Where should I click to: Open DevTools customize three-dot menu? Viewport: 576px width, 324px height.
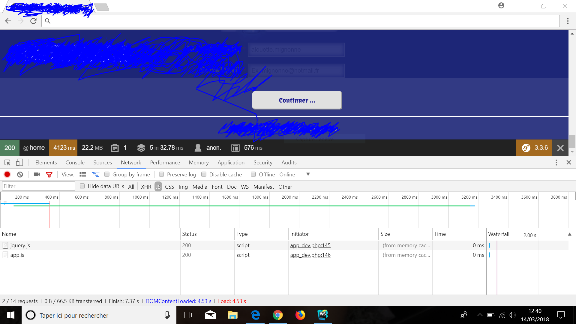[x=556, y=163]
